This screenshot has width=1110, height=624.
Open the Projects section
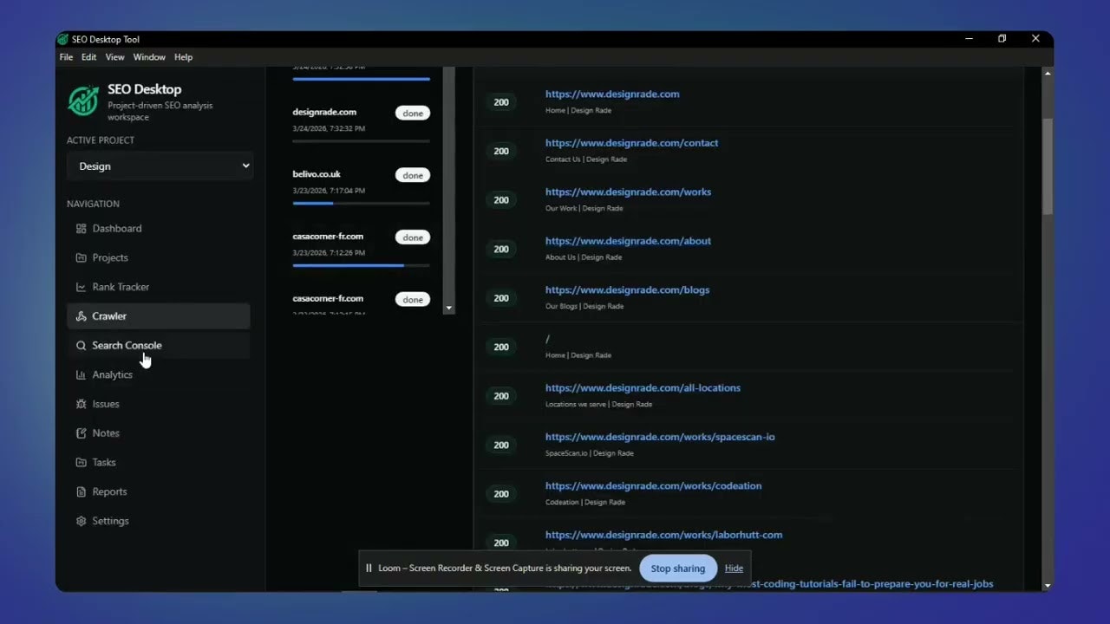[158, 257]
